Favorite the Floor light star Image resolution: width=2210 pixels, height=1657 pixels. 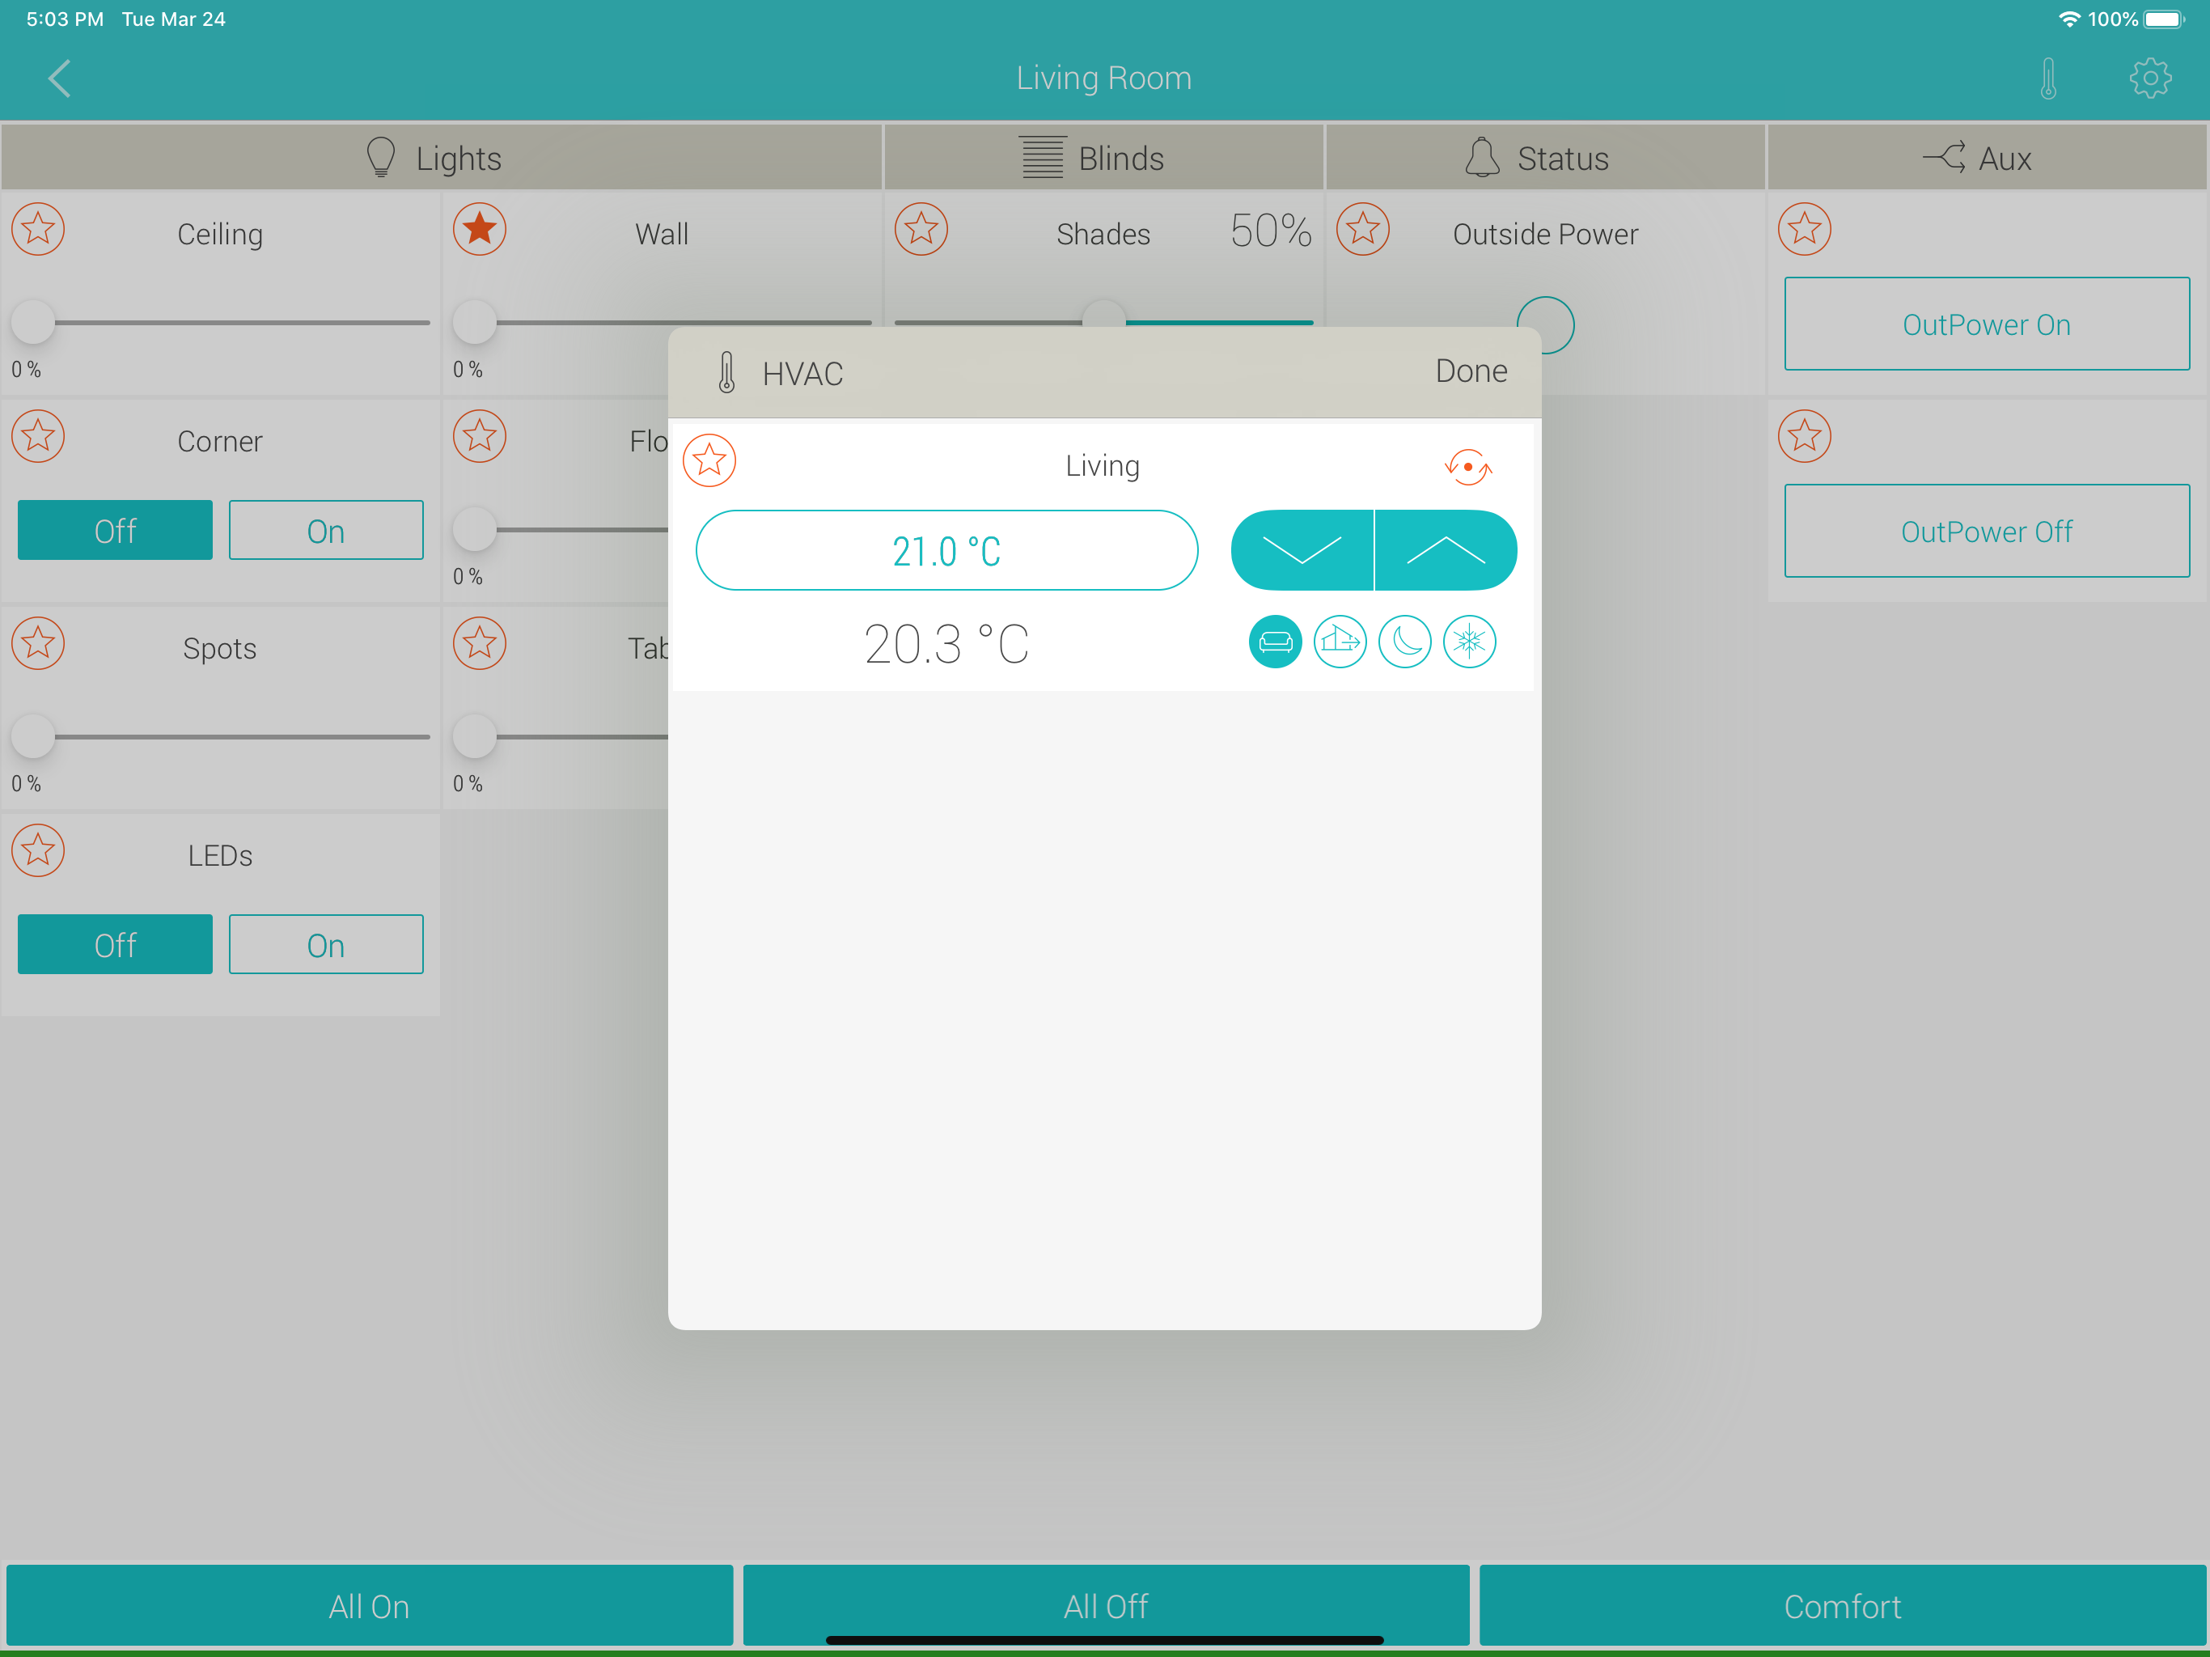[480, 436]
